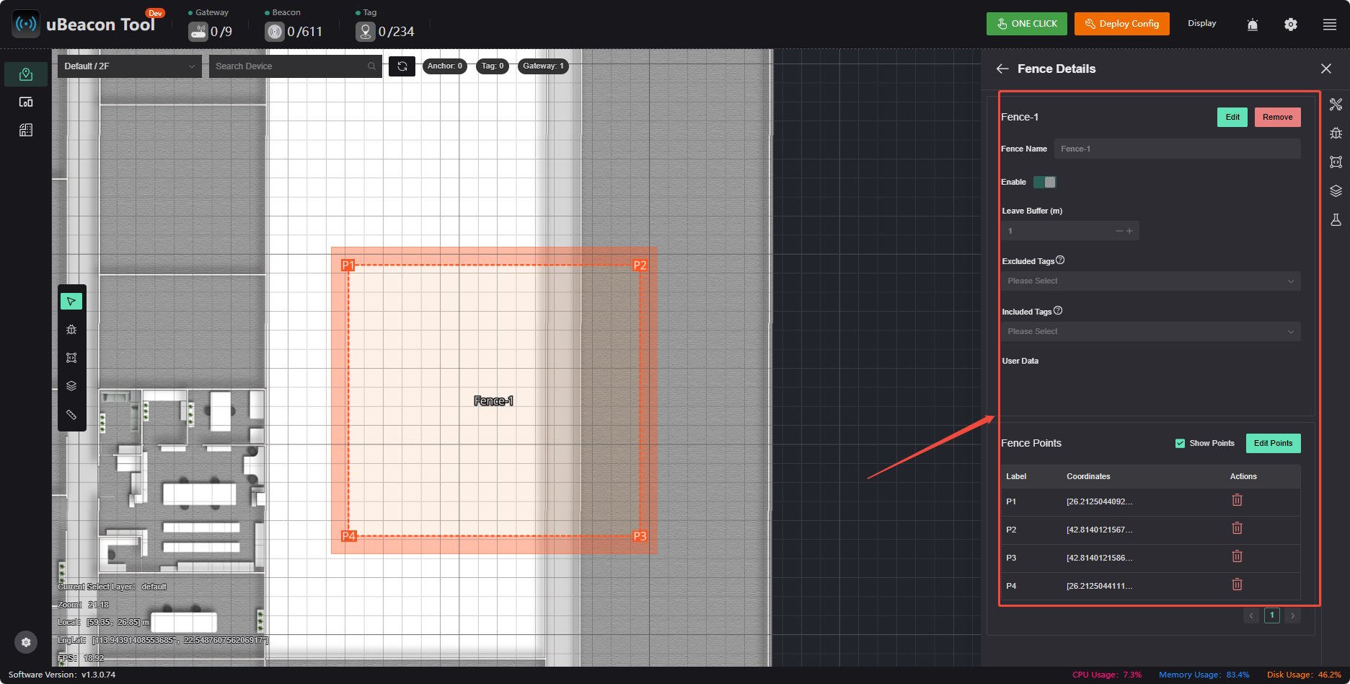Open the notification bell in header
Screen dimensions: 1350x684
[x=1253, y=25]
